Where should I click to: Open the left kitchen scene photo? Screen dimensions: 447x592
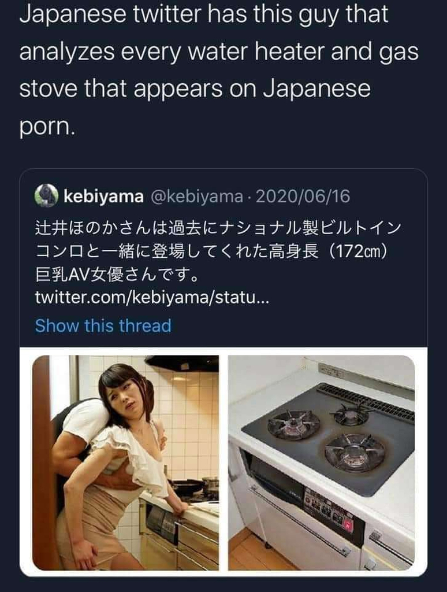126,462
